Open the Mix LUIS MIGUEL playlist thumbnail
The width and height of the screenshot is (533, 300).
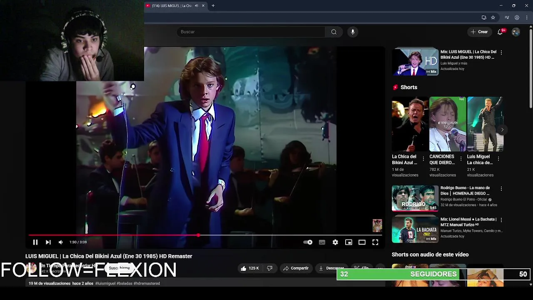(x=415, y=62)
